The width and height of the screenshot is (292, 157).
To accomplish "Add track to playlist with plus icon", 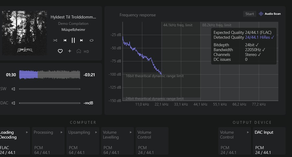I will click(70, 51).
